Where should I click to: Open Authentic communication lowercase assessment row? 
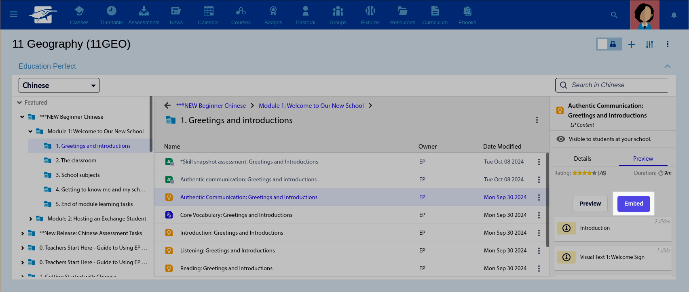point(248,179)
